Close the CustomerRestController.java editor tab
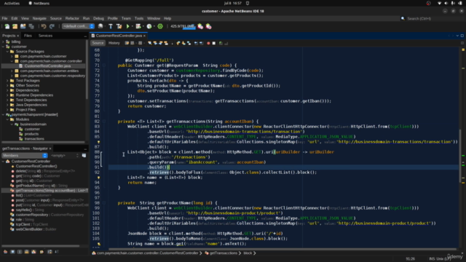 (x=145, y=36)
